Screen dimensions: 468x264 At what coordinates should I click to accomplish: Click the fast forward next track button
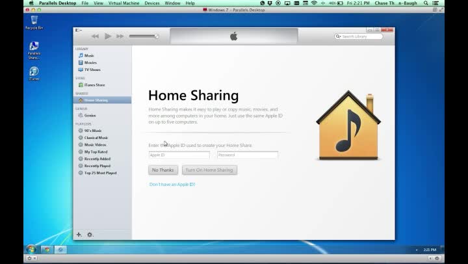pos(120,36)
